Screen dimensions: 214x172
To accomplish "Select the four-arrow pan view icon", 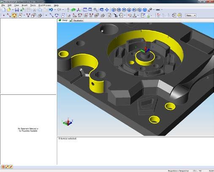I will (x=107, y=10).
